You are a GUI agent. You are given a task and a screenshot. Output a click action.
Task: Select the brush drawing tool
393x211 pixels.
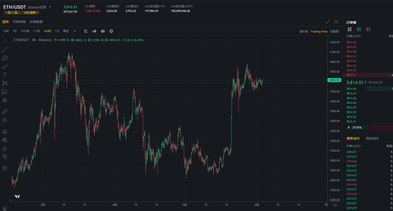pyautogui.click(x=5, y=67)
